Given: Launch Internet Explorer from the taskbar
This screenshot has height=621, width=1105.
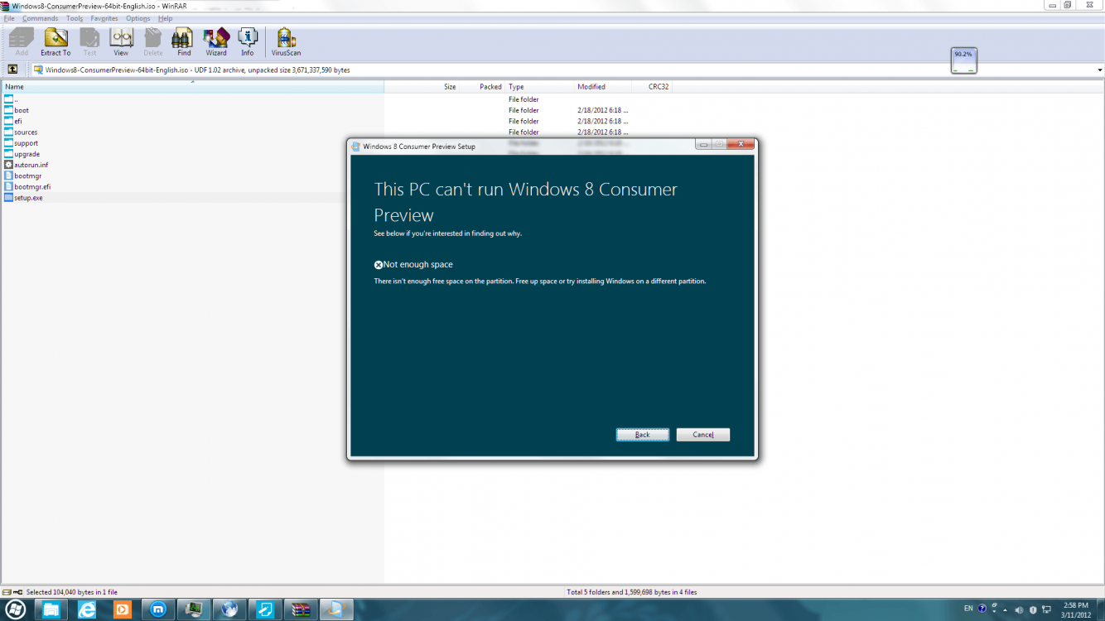Looking at the screenshot, I should tap(87, 610).
